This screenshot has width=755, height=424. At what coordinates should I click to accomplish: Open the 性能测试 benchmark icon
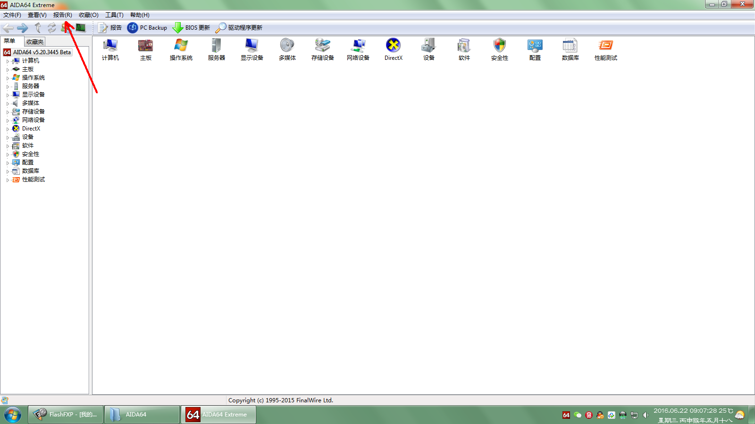[605, 49]
